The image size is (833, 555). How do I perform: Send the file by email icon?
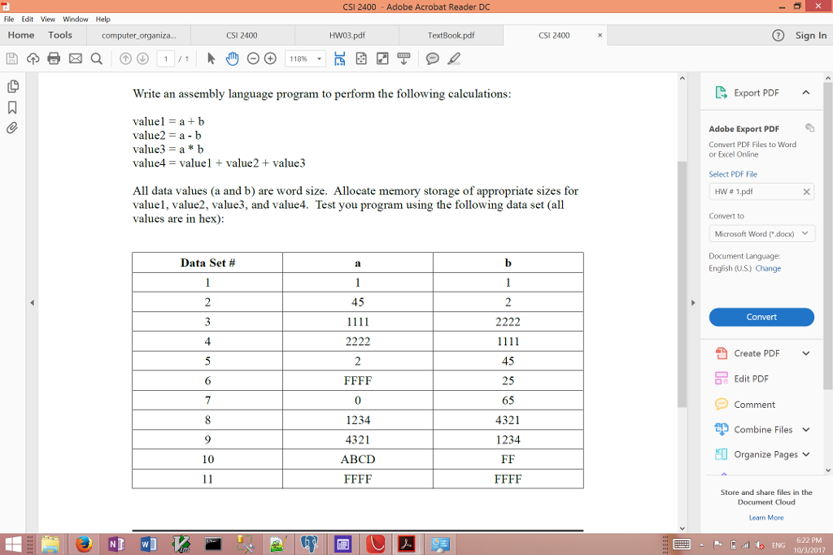coord(75,59)
